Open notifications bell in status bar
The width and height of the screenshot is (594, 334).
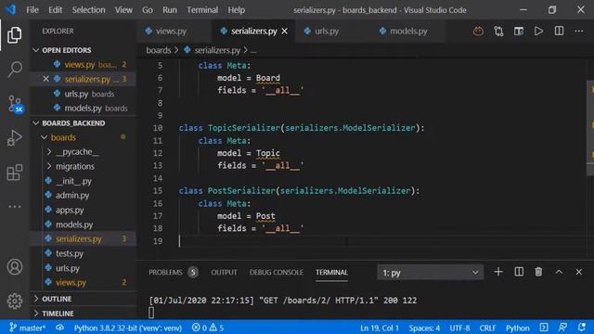tap(582, 328)
